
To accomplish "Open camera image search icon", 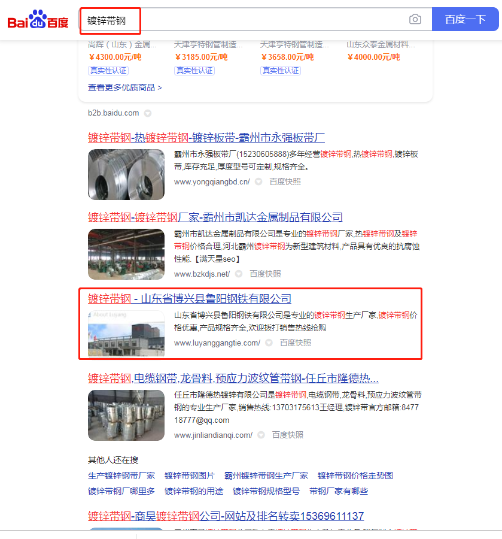I will click(415, 19).
